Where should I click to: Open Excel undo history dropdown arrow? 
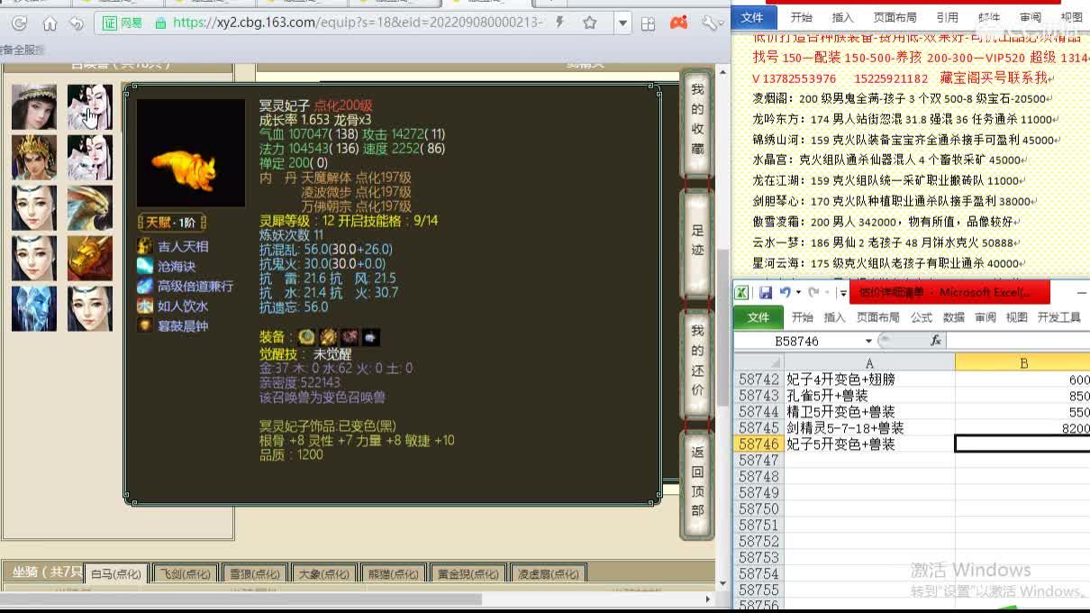(x=798, y=292)
